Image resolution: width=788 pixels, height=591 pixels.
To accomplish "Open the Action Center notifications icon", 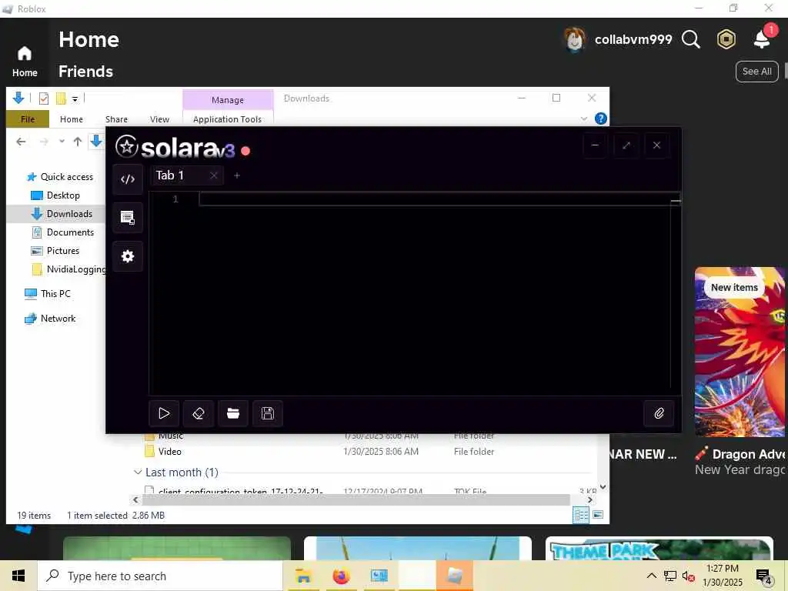I will 763,576.
